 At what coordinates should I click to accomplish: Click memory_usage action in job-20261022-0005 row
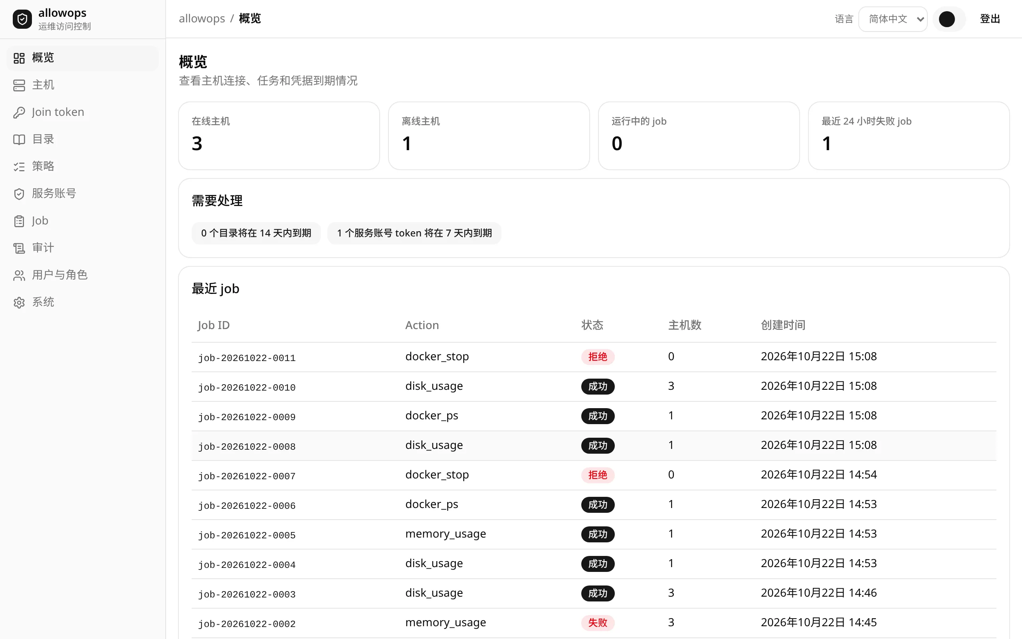pos(446,534)
